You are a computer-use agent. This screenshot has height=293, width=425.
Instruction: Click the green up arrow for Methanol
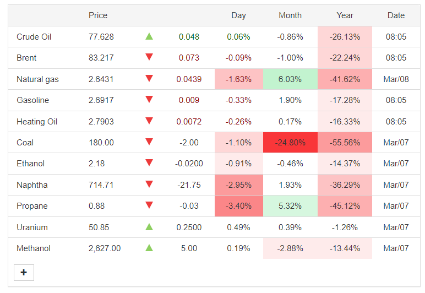coord(149,248)
